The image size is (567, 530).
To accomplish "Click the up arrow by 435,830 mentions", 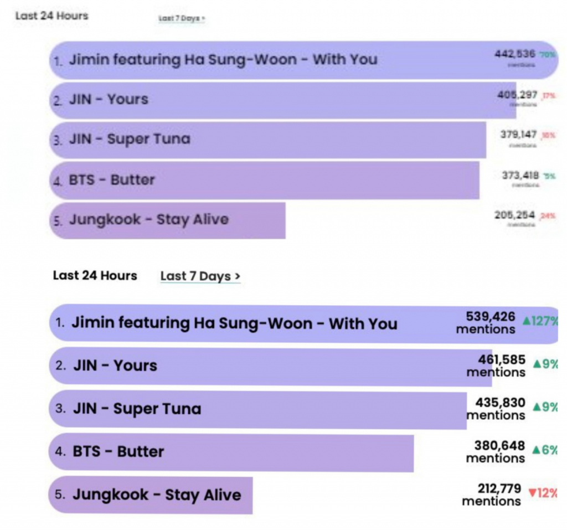I will (x=537, y=406).
